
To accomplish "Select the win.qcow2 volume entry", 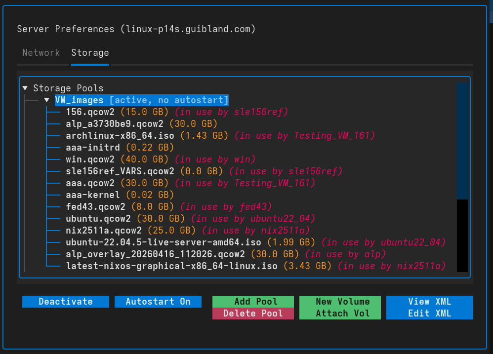I will 90,159.
